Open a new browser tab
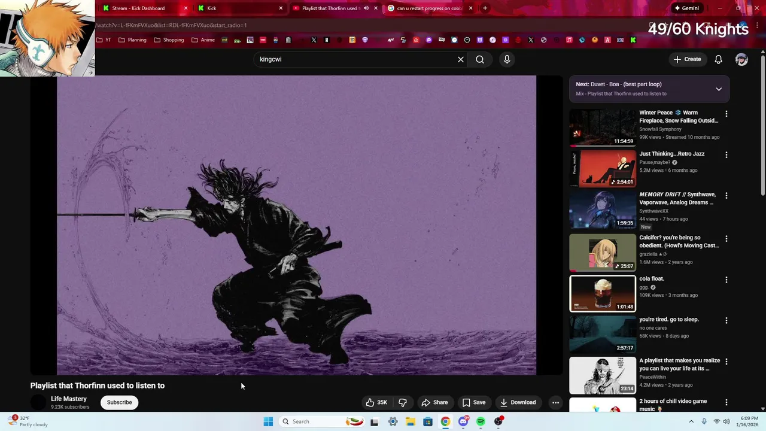 [485, 8]
